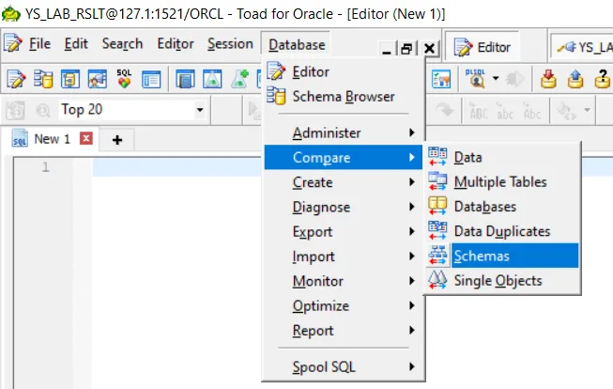Click the third toolbar icon with yellow diagram window
The width and height of the screenshot is (613, 389).
[70, 80]
